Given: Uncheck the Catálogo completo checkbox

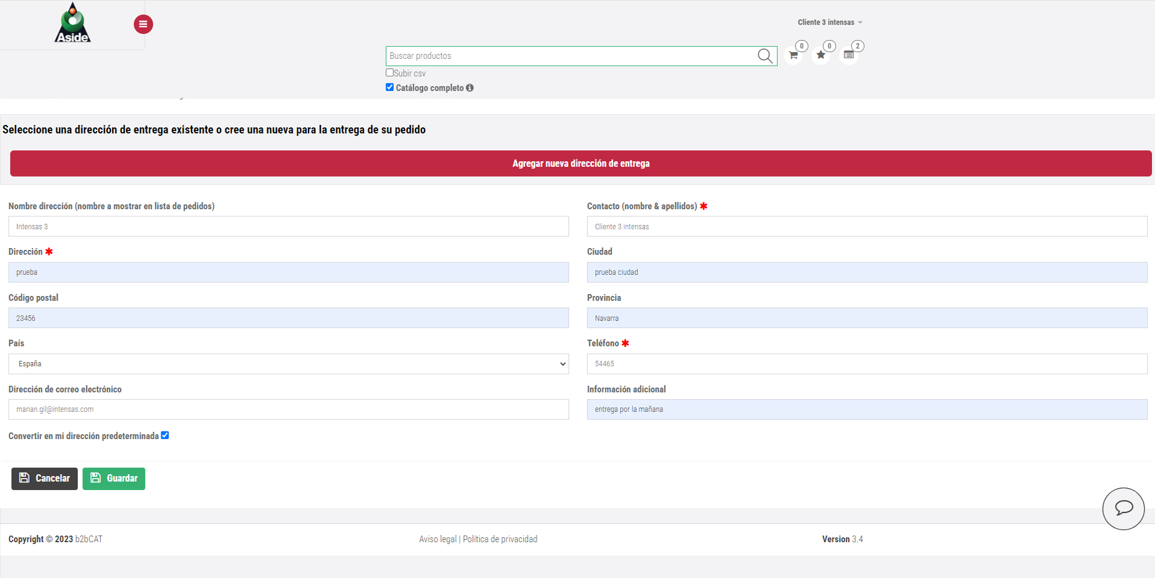Looking at the screenshot, I should [390, 87].
